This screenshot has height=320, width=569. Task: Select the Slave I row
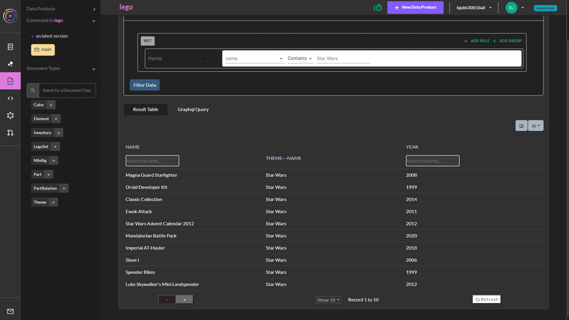[333, 260]
